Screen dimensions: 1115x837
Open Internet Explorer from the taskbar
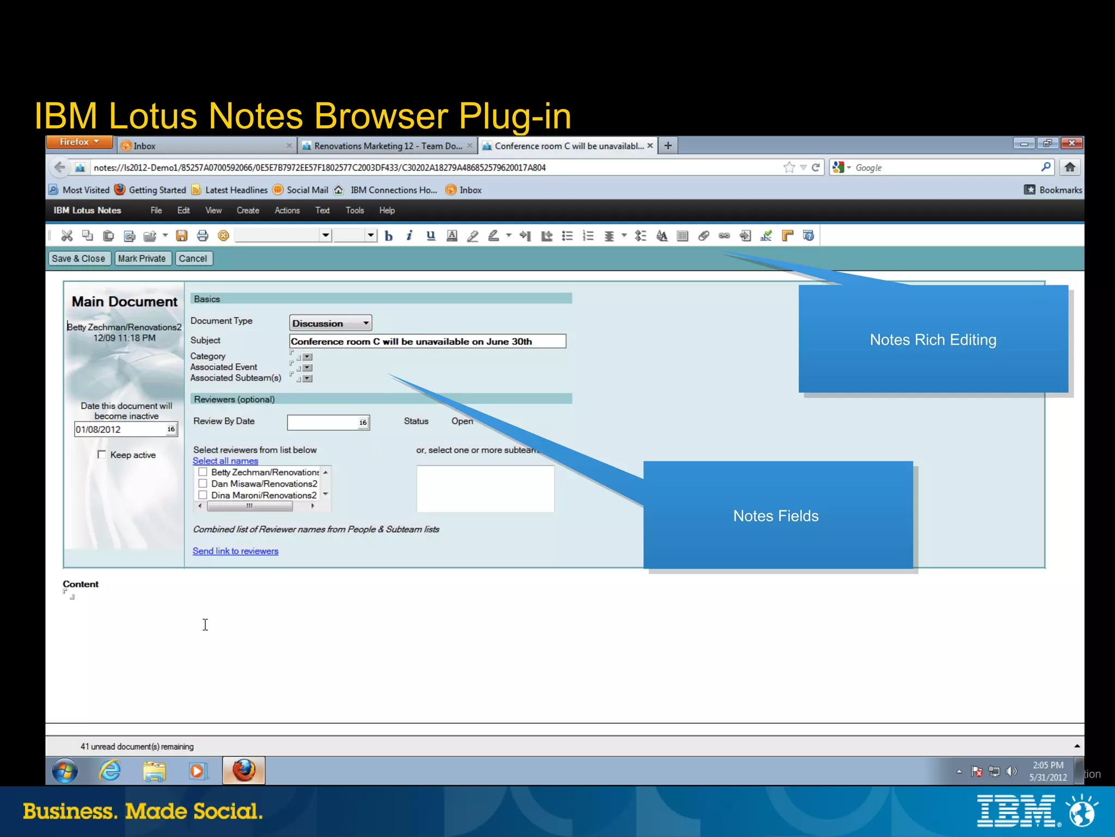110,771
